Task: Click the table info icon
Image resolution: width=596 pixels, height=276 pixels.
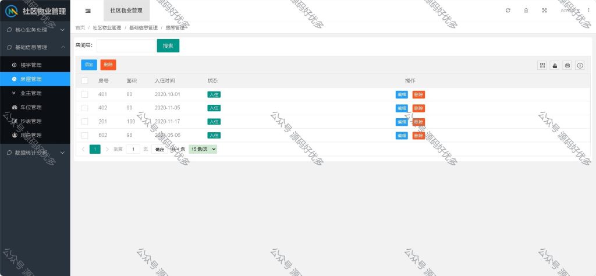Action: click(580, 65)
